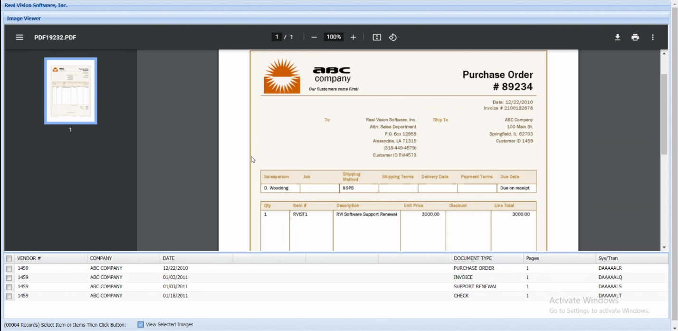This screenshot has height=331, width=678.
Task: Click the page number input box
Action: (x=277, y=37)
